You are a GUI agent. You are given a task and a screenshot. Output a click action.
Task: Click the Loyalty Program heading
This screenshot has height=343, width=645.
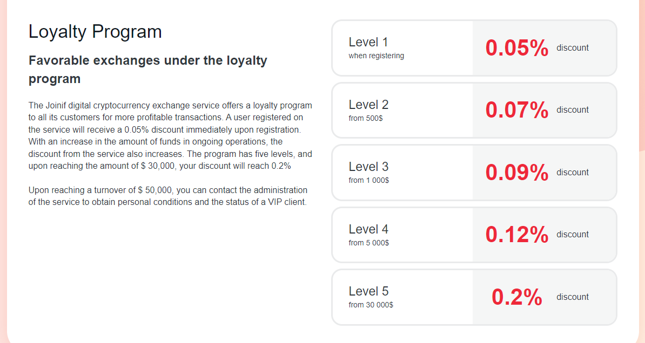95,32
